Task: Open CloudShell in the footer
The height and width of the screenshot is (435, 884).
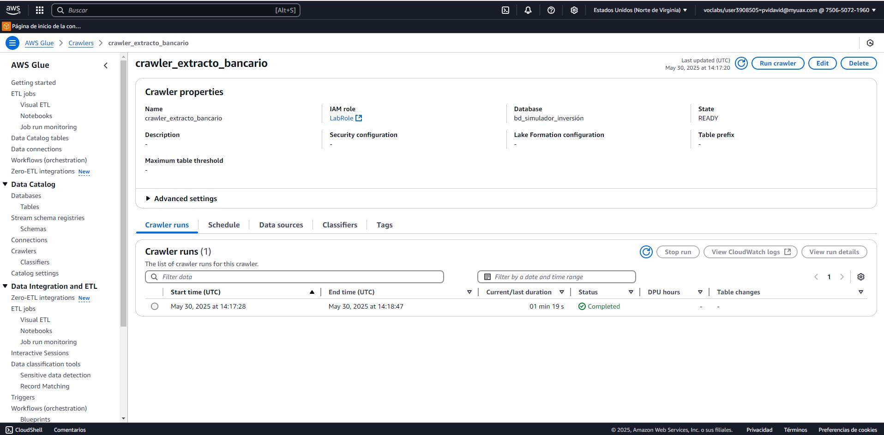Action: pyautogui.click(x=24, y=429)
